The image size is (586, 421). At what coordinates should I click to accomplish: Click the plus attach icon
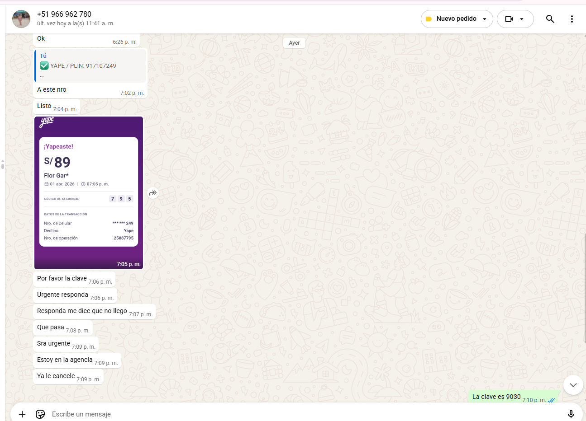coord(22,414)
